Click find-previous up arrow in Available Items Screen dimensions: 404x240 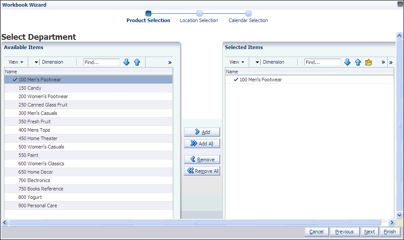tap(137, 62)
